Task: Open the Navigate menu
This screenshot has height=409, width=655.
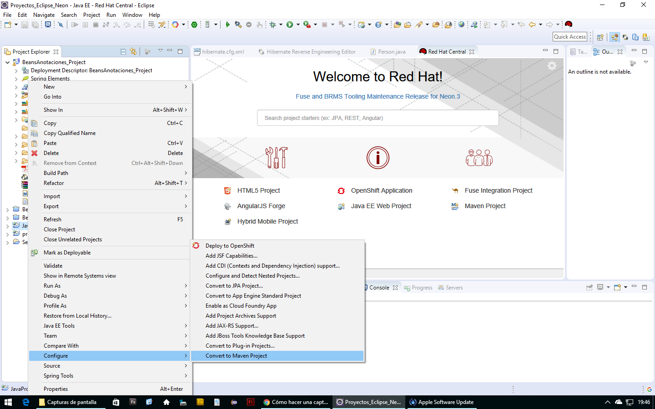Action: click(x=44, y=15)
